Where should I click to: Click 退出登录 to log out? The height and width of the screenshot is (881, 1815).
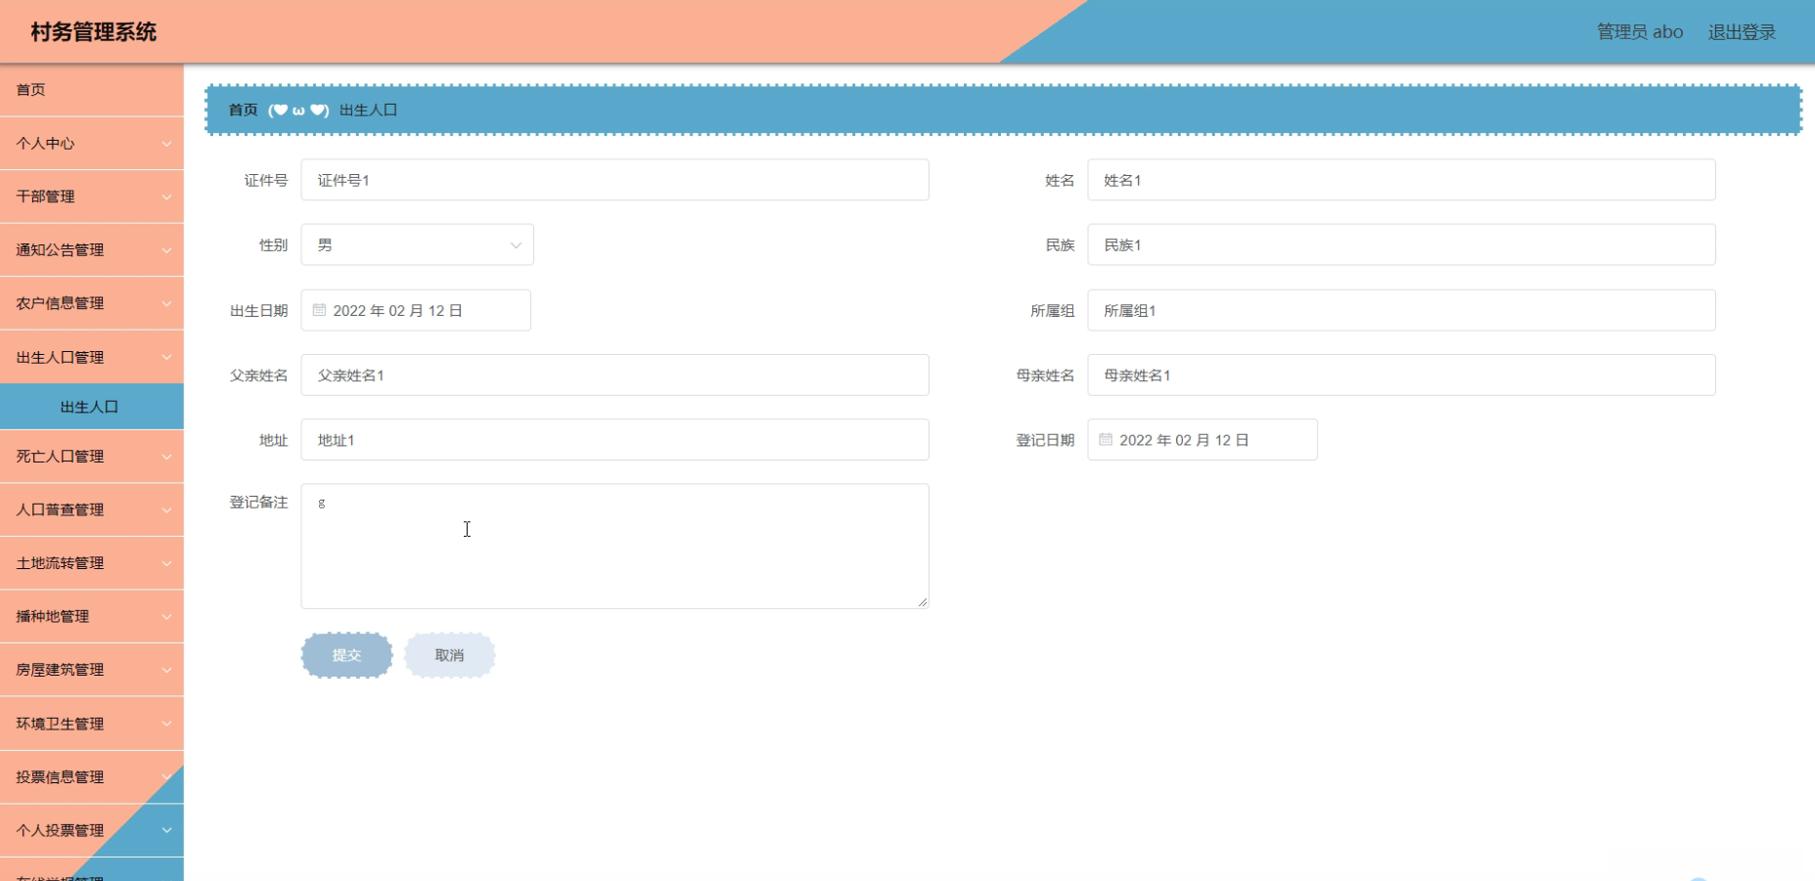1742,32
